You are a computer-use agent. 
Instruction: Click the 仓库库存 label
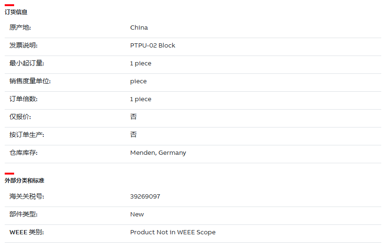pyautogui.click(x=24, y=153)
